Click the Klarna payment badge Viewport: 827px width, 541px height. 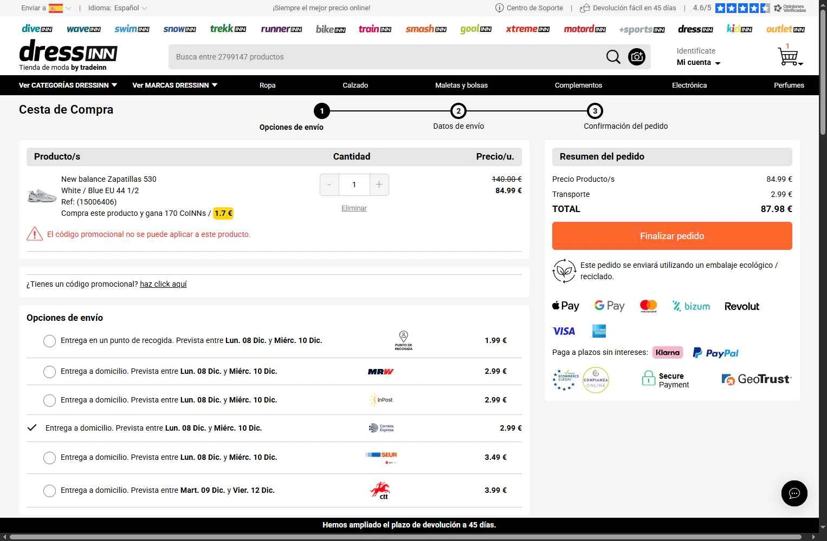(667, 352)
